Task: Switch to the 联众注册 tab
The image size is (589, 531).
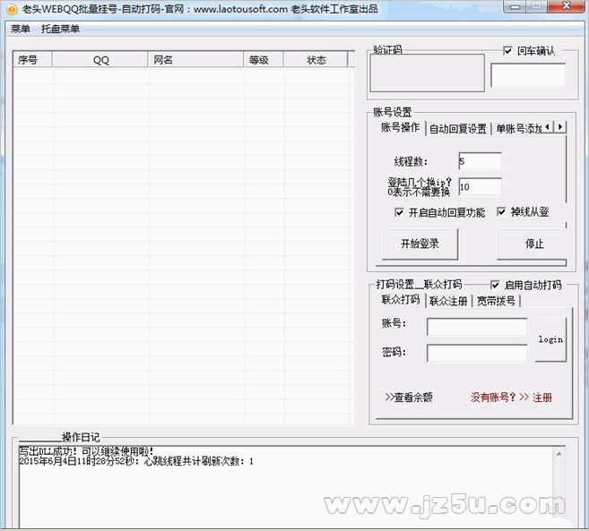Action: pyautogui.click(x=448, y=301)
